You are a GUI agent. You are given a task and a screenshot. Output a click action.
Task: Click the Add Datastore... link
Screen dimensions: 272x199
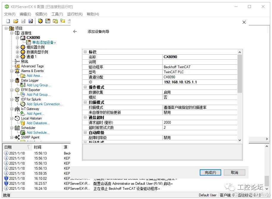click(x=38, y=123)
